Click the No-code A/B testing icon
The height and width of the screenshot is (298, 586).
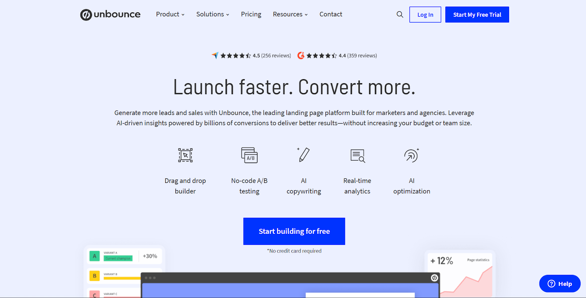[x=249, y=155]
